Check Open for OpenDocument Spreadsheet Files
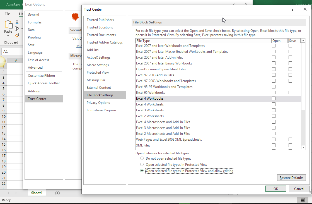The height and width of the screenshot is (204, 312). (x=274, y=69)
